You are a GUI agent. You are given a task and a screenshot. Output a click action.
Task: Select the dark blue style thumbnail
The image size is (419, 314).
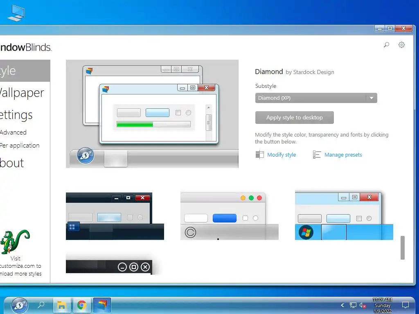point(115,216)
